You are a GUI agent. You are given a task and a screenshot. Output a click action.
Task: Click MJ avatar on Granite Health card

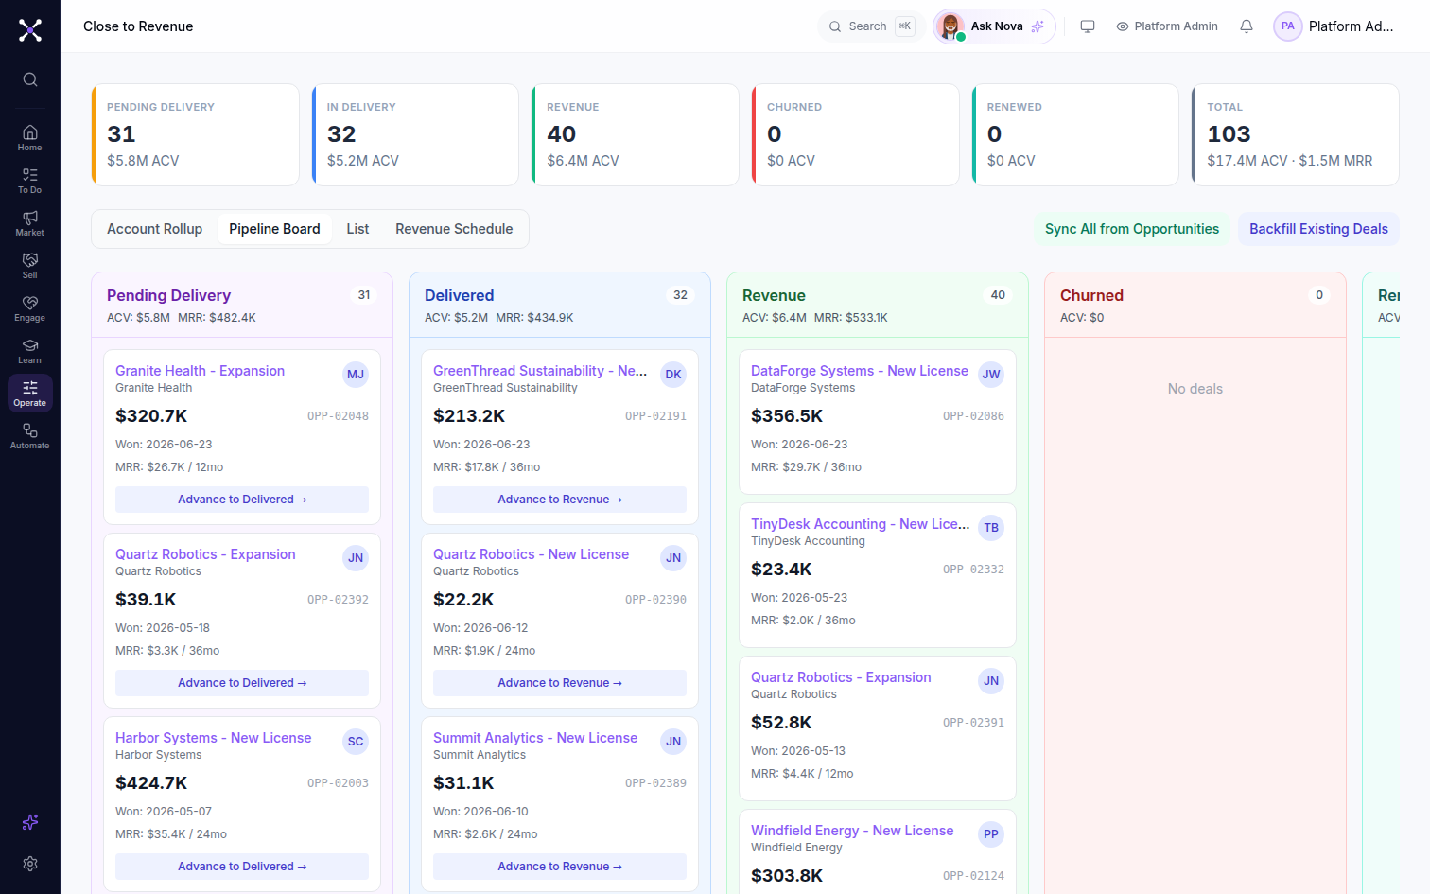(356, 375)
